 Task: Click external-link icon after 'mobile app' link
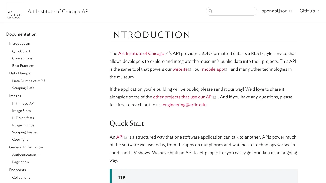coord(226,69)
